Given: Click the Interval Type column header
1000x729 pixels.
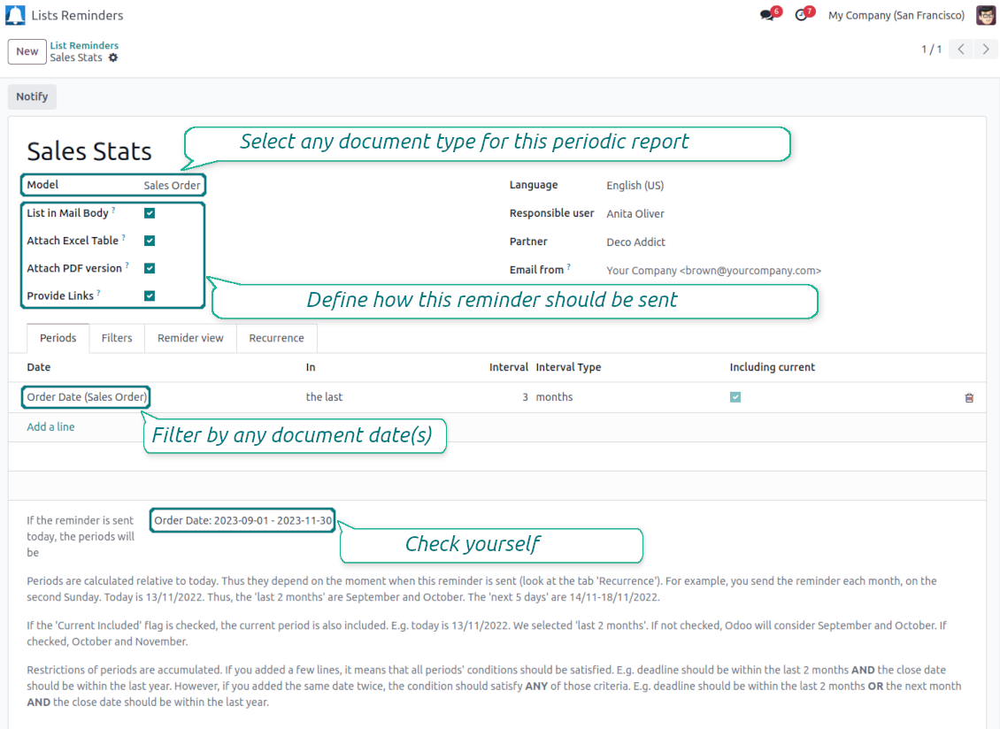Looking at the screenshot, I should pyautogui.click(x=568, y=367).
